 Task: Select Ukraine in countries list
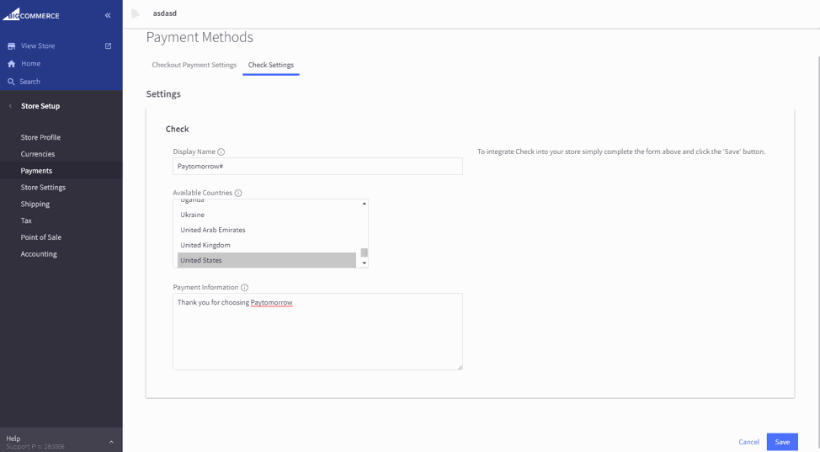pyautogui.click(x=267, y=215)
